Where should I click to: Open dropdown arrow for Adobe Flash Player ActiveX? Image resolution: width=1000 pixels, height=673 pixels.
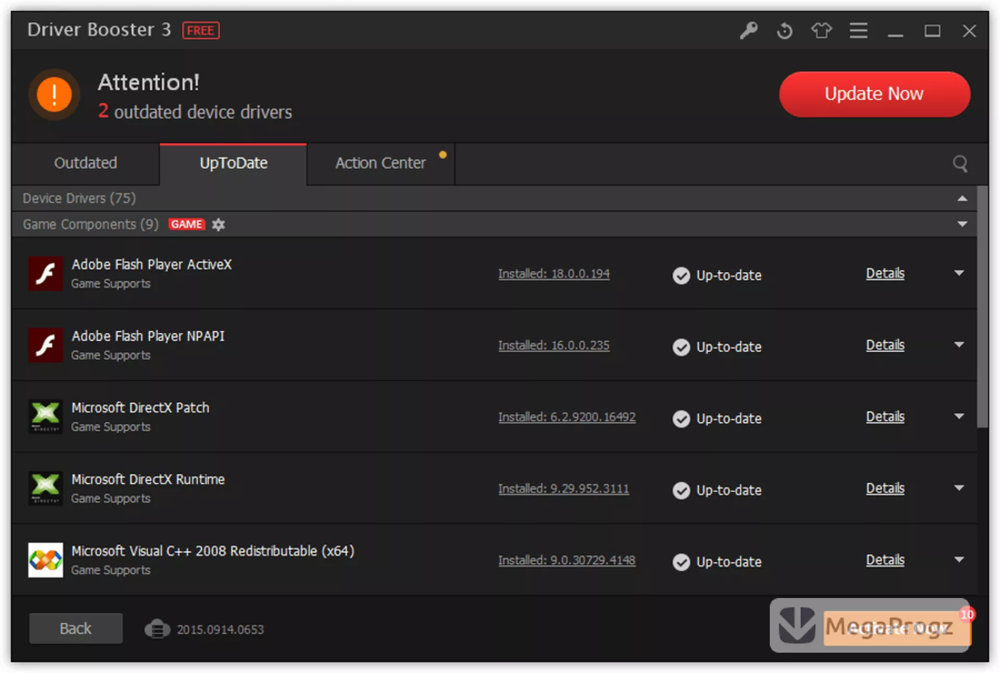click(959, 273)
